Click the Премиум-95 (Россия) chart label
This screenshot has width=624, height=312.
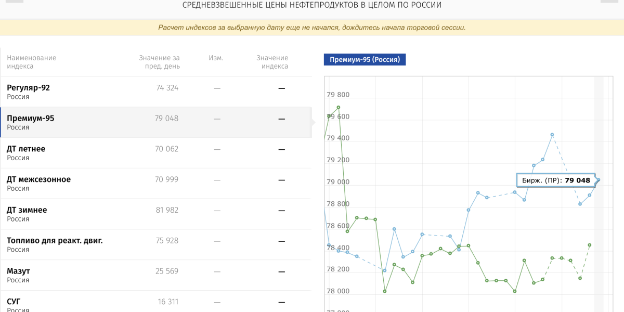point(365,60)
